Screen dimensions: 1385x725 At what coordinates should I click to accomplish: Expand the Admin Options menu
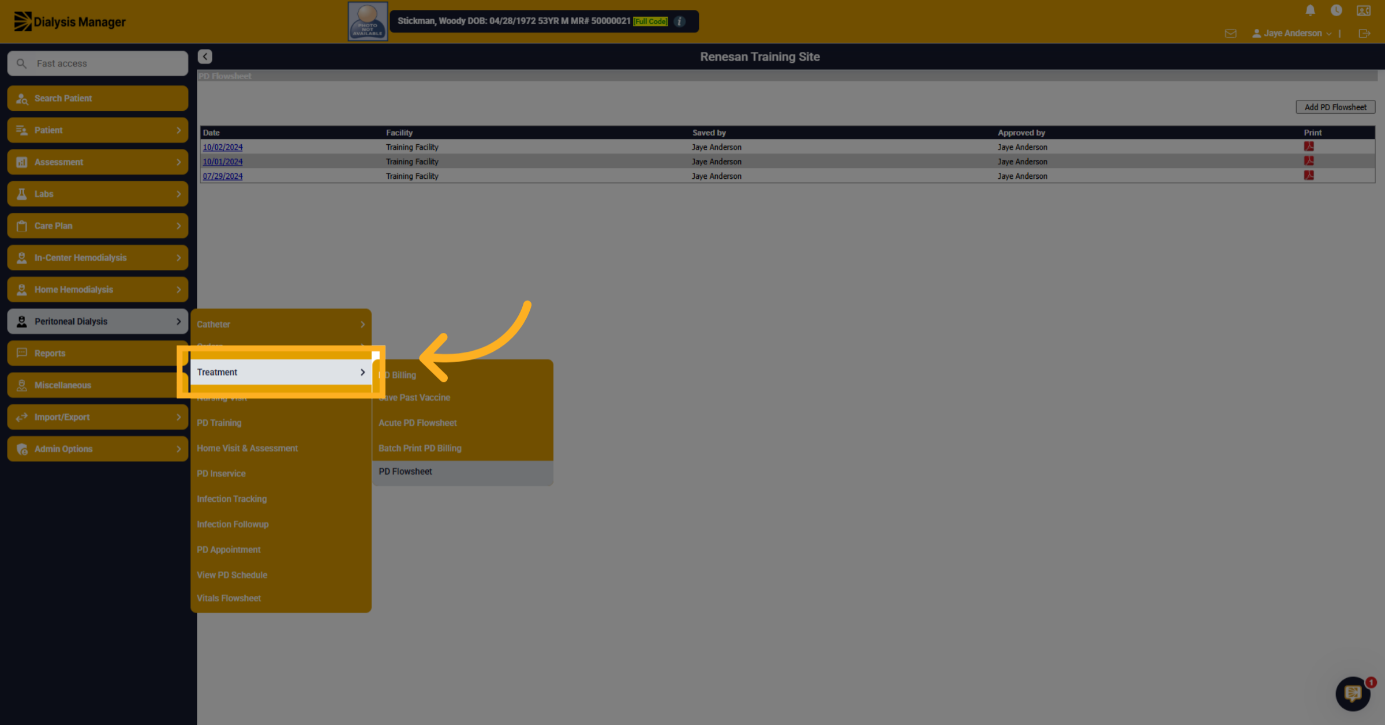point(98,449)
